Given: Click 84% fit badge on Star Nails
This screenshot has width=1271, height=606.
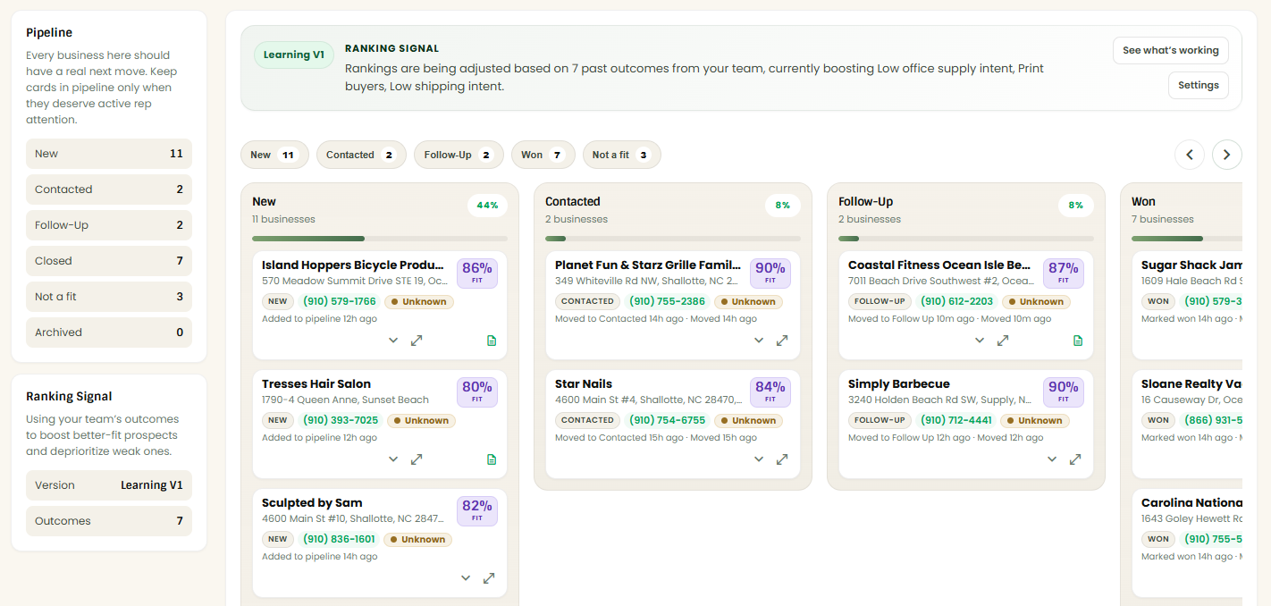Looking at the screenshot, I should pyautogui.click(x=770, y=392).
